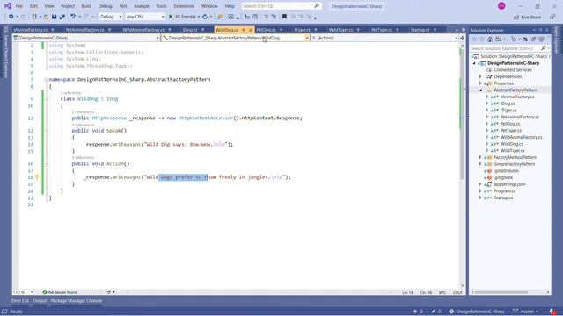
Task: Open the Any CPU platform dropdown
Action: (x=145, y=17)
